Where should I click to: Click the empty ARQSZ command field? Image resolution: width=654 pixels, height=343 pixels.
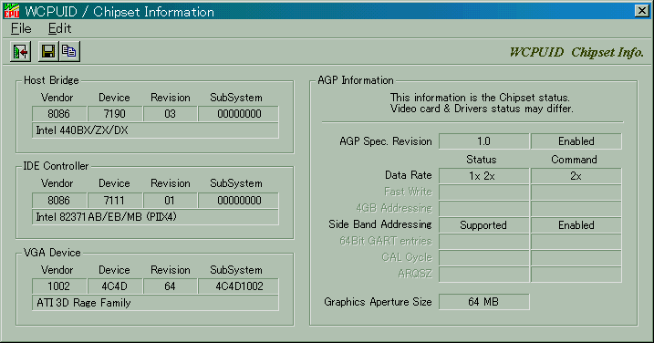[x=576, y=275]
